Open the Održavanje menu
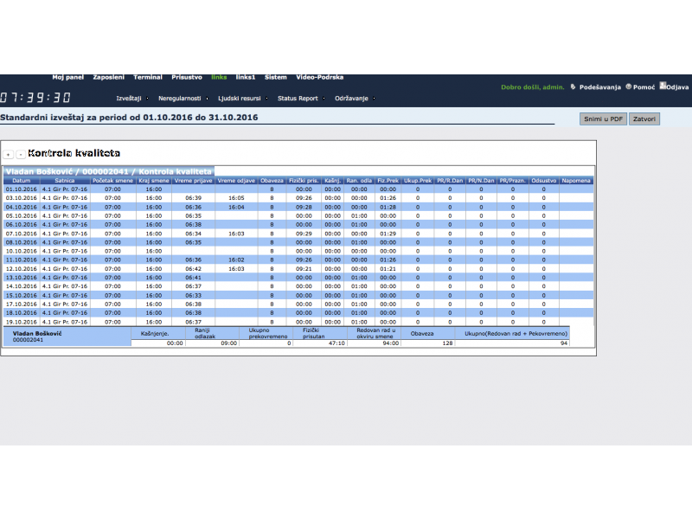This screenshot has width=692, height=519. pyautogui.click(x=351, y=99)
